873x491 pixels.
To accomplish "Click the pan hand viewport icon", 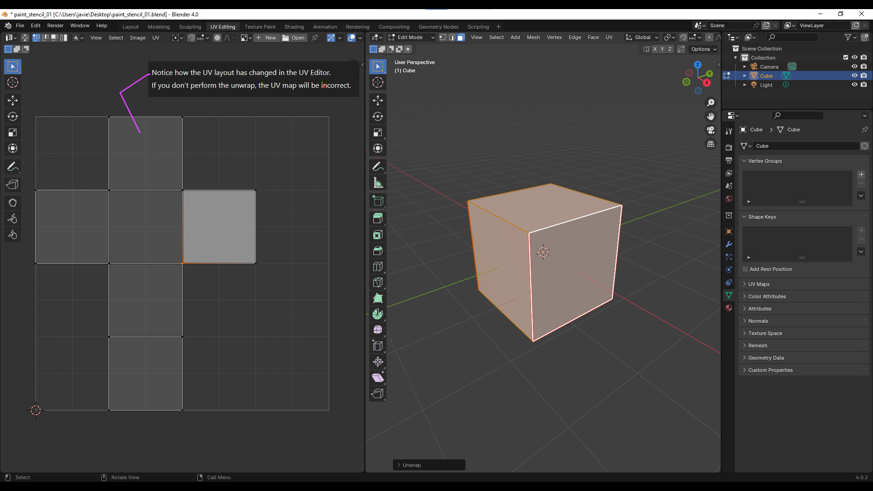I will tap(711, 116).
